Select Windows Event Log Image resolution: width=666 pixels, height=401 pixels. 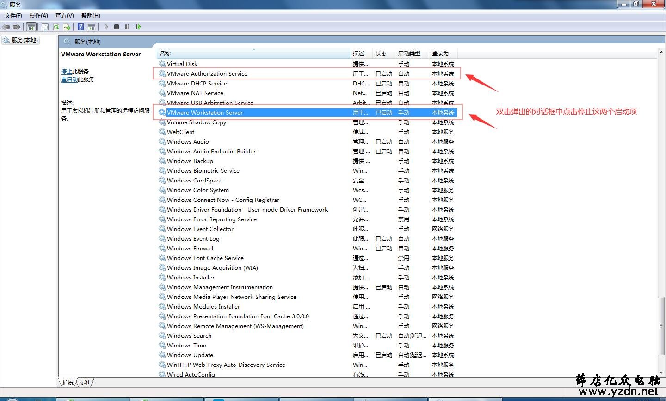(x=193, y=238)
